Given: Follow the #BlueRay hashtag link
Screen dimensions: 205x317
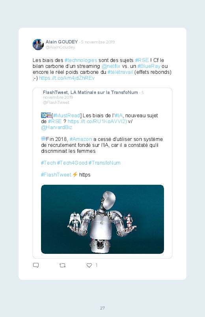Looking at the screenshot, I should pos(149,66).
